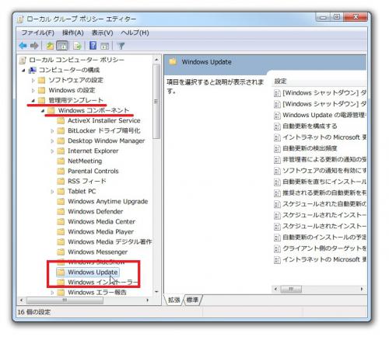The width and height of the screenshot is (389, 340).
Task: Select Windows Messenger in the tree
Action: tap(97, 252)
